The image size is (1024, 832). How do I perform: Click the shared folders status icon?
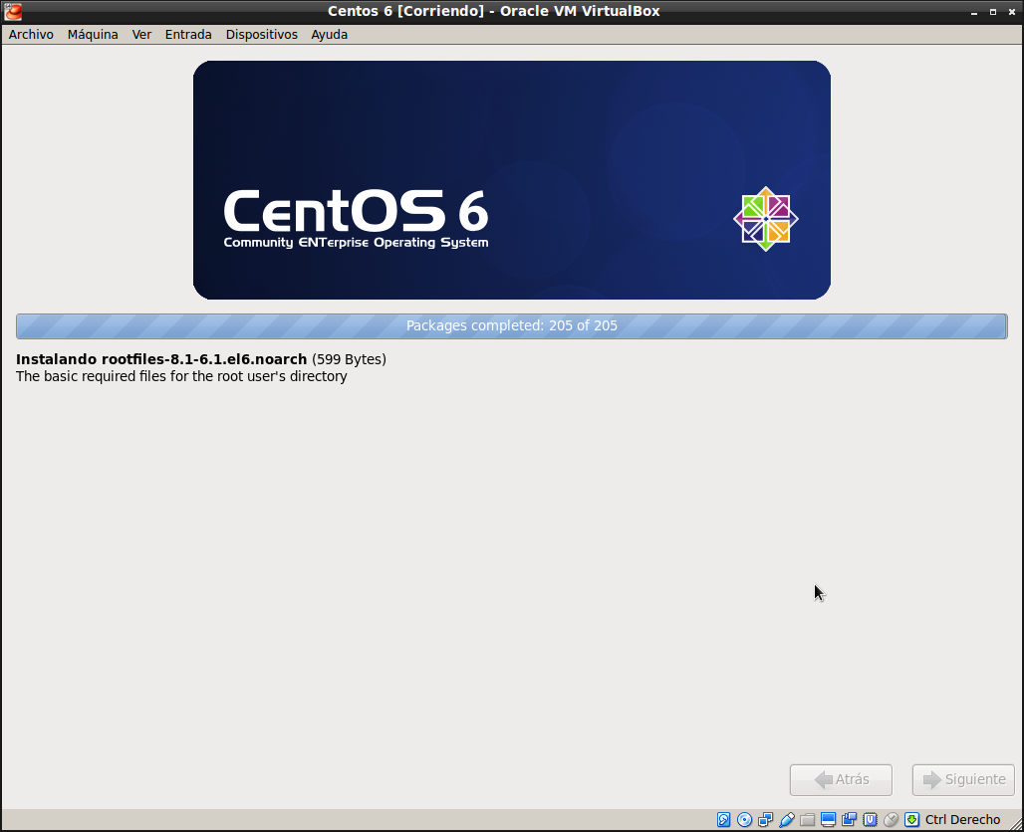click(807, 820)
